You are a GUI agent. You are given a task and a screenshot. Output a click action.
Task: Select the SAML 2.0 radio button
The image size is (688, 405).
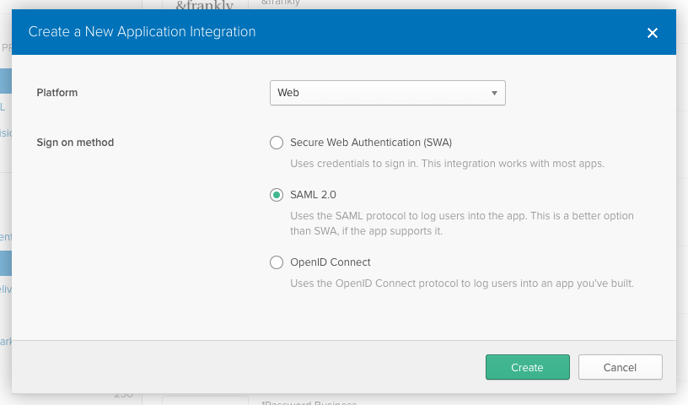pyautogui.click(x=277, y=195)
